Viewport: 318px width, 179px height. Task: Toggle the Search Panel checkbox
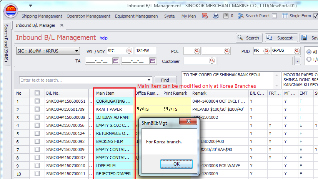click(274, 16)
